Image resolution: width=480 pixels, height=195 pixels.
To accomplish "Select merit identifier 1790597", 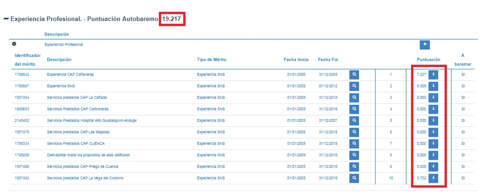I will (x=22, y=86).
